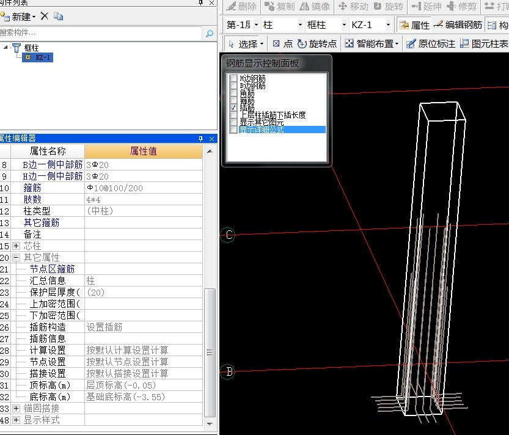Viewport: 509px width, 435px height.
Task: Click the 新建 (New) component icon
Action: click(x=5, y=16)
